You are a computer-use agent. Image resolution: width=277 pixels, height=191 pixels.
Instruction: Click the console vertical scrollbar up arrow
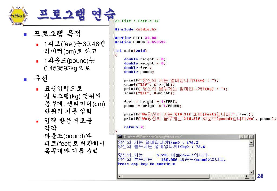point(251,142)
